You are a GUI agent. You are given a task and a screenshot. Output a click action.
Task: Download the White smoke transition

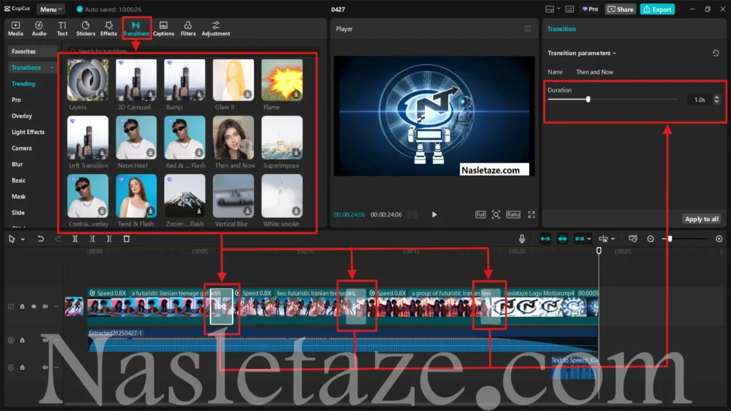click(296, 211)
